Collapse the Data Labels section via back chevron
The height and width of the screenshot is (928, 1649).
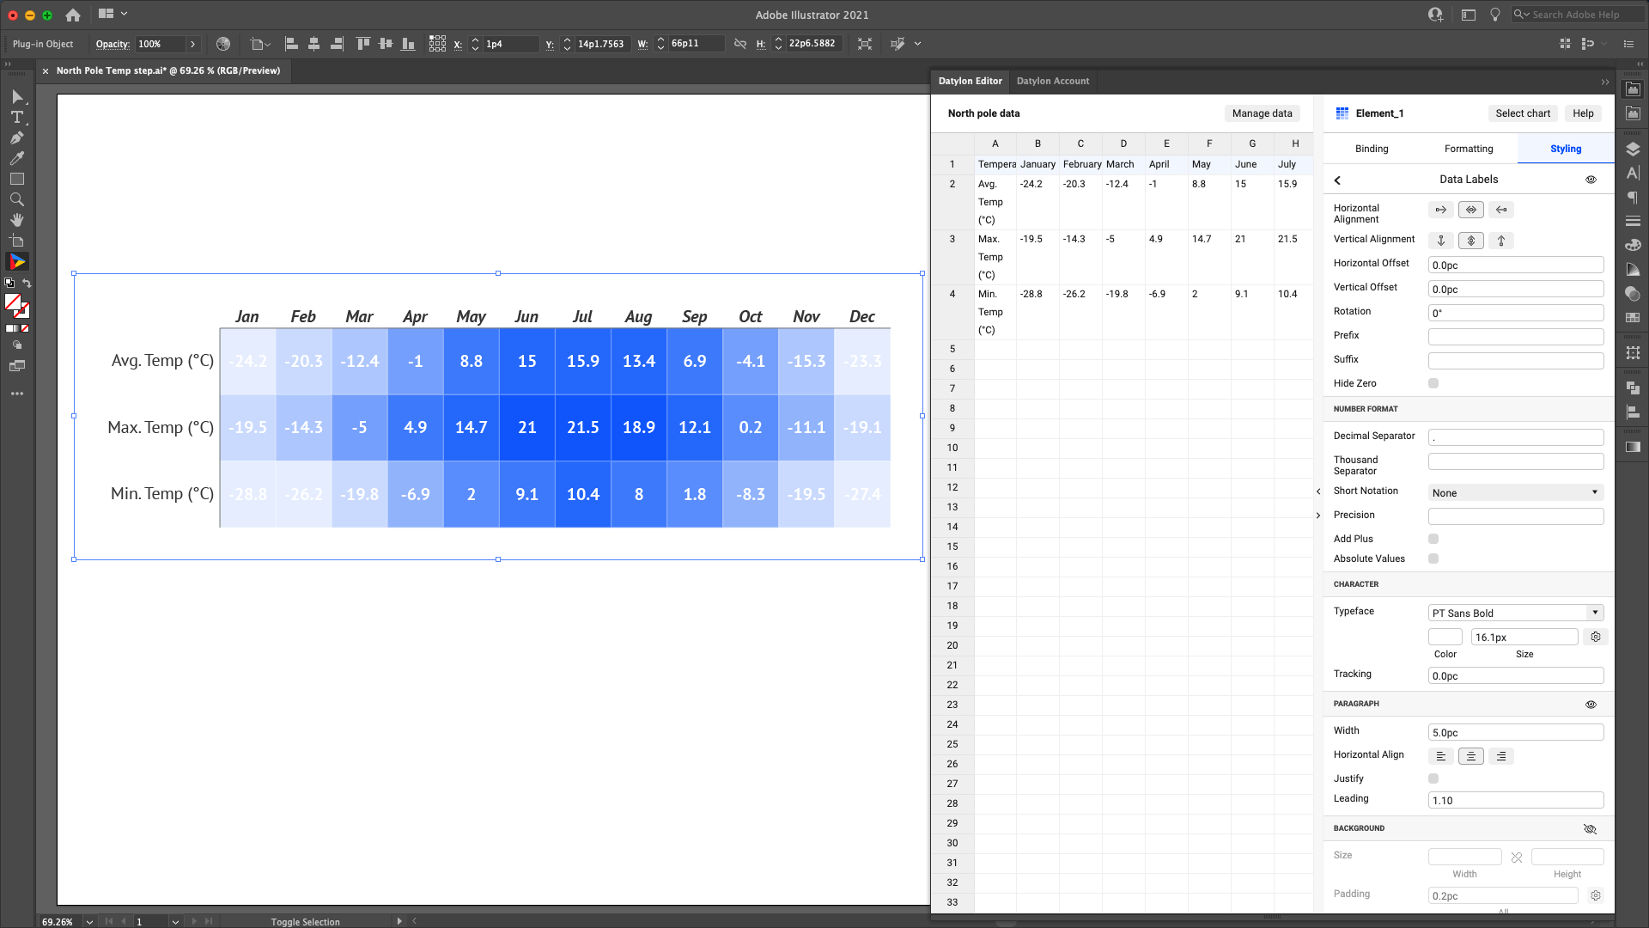tap(1338, 180)
